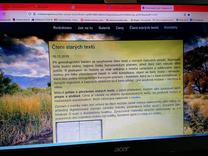The width and height of the screenshot is (208, 156).
Task: Open new tab with plus button
Action: pyautogui.click(x=176, y=8)
